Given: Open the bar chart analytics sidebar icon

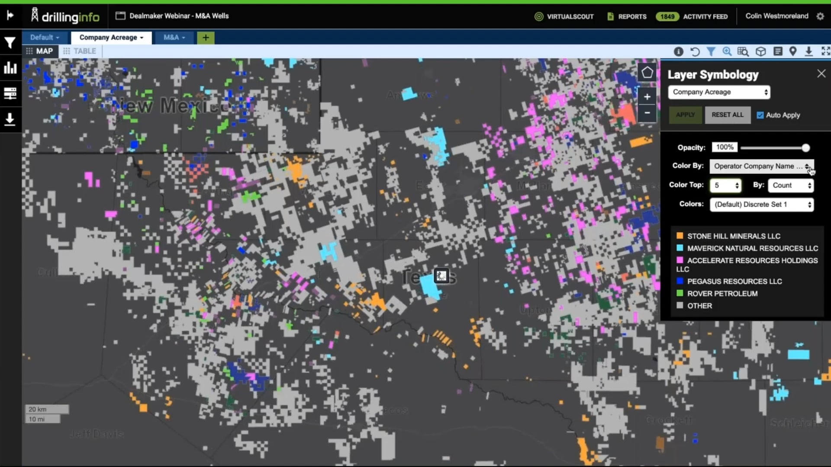Looking at the screenshot, I should (x=10, y=68).
